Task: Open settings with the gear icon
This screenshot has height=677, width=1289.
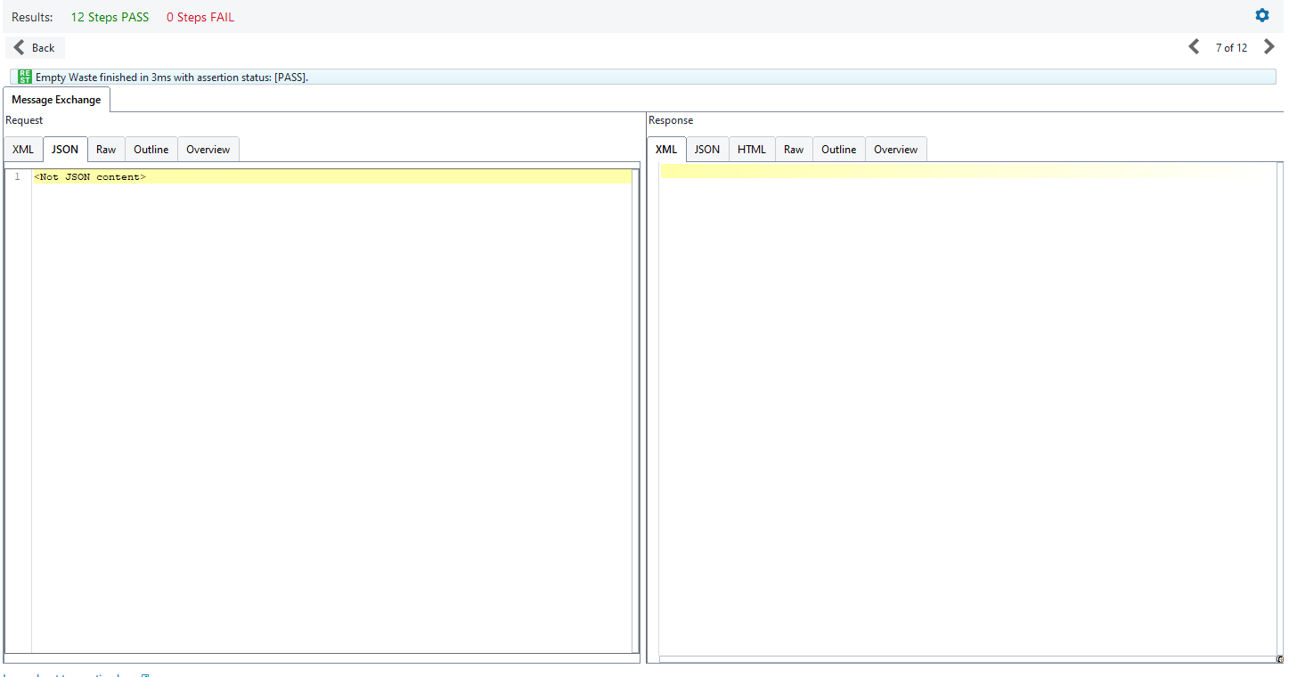Action: pyautogui.click(x=1261, y=15)
